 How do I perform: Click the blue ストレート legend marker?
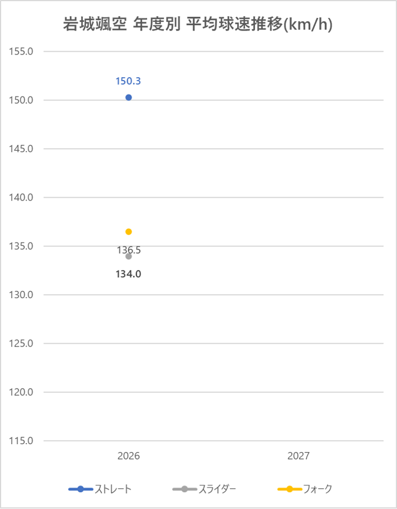[x=81, y=489]
